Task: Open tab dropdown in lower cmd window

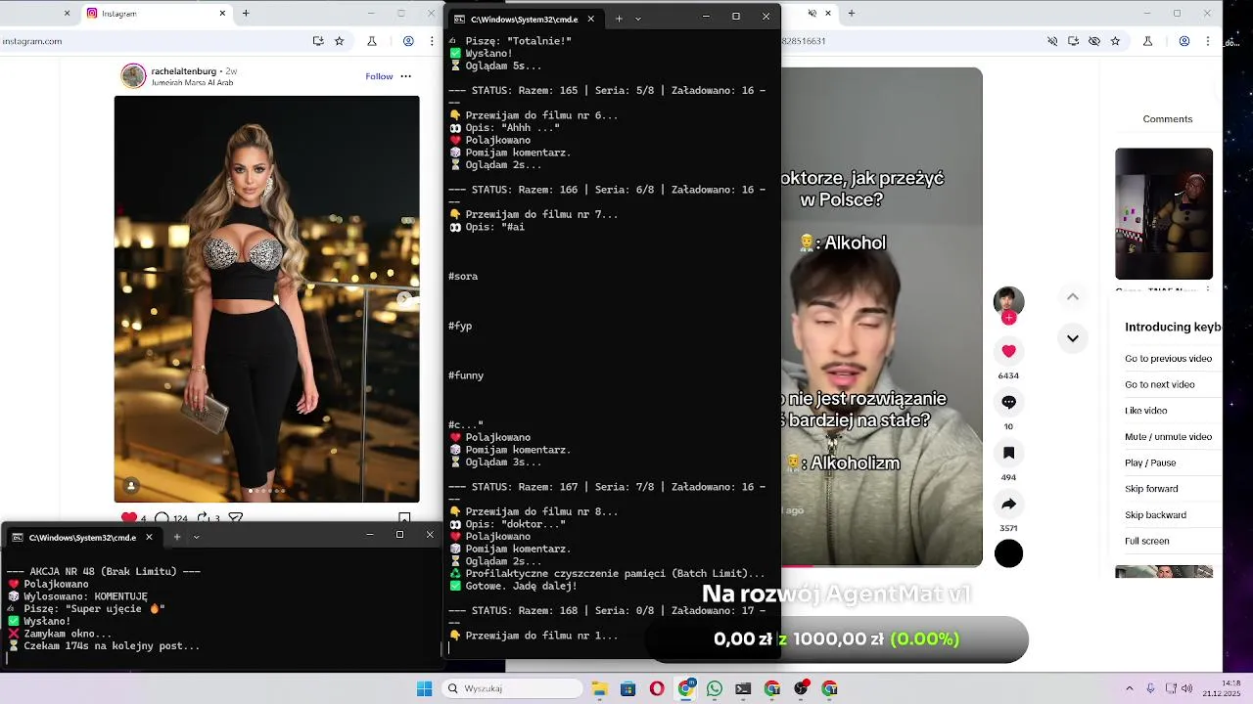Action: click(196, 537)
